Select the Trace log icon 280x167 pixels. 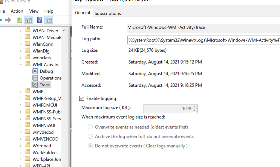(35, 85)
